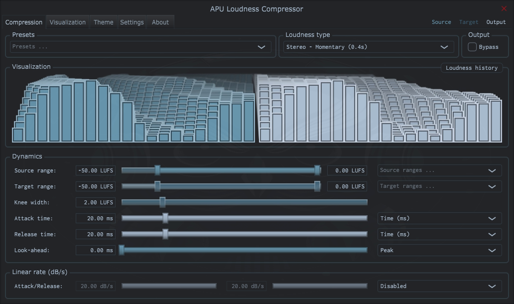Open the Loudness type chevron icon

click(445, 46)
